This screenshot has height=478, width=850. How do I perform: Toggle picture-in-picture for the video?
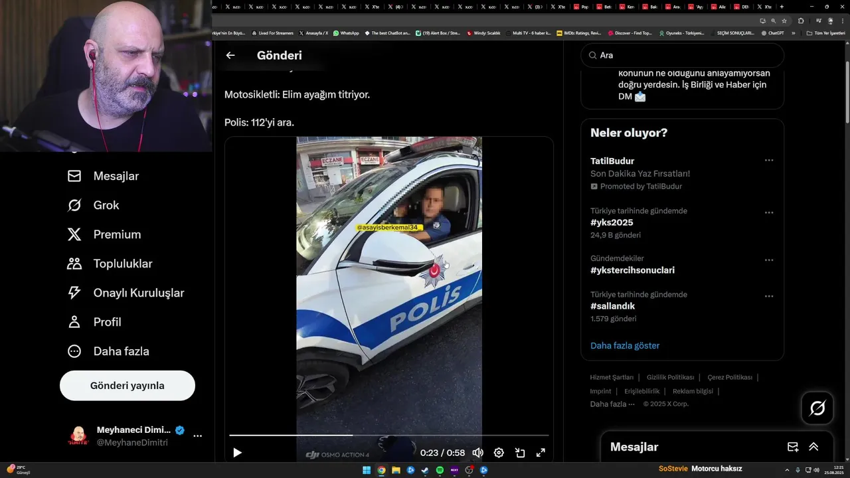pyautogui.click(x=520, y=453)
